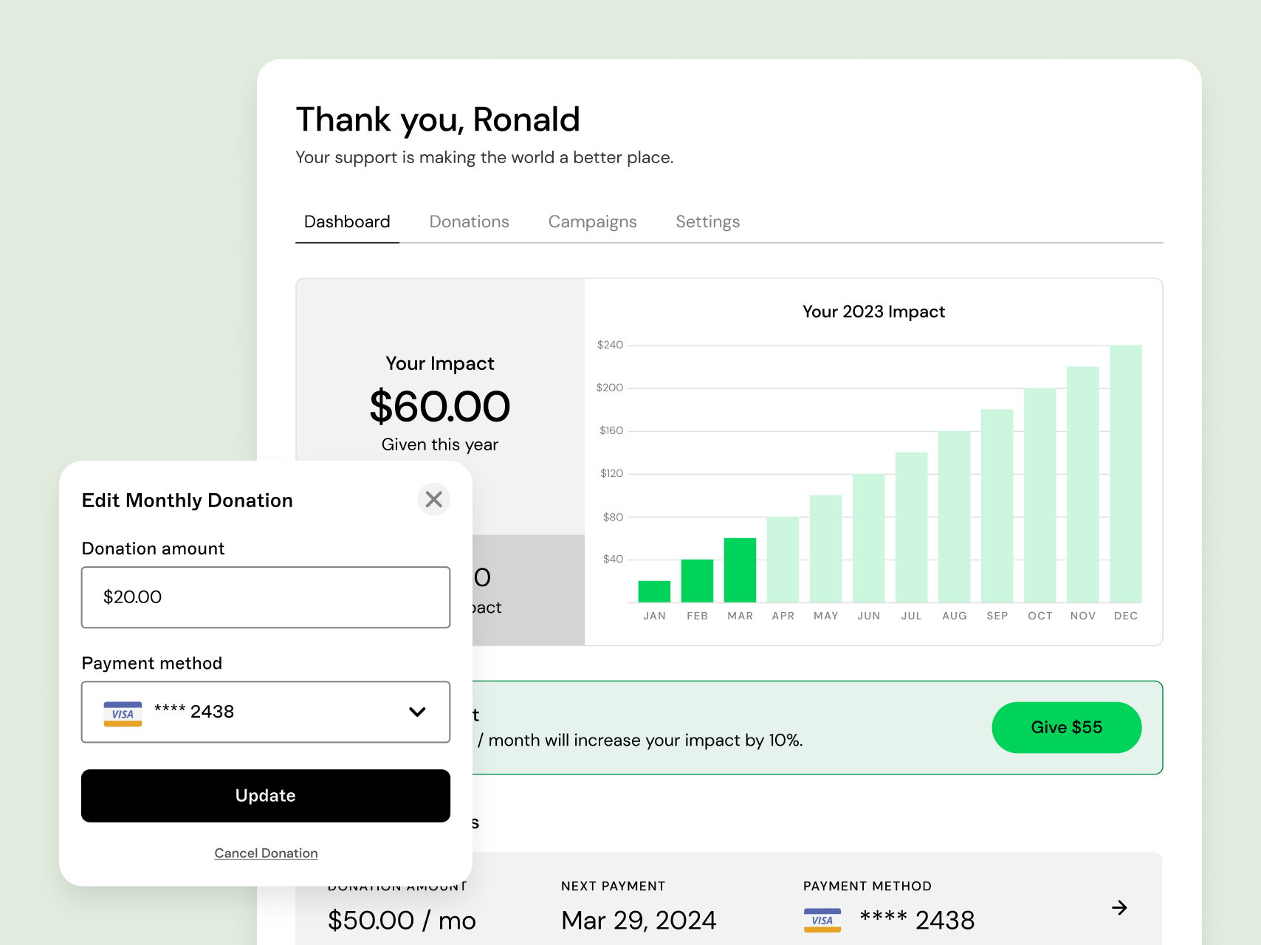The height and width of the screenshot is (945, 1261).
Task: Expand the payment method dropdown chevron
Action: coord(417,712)
